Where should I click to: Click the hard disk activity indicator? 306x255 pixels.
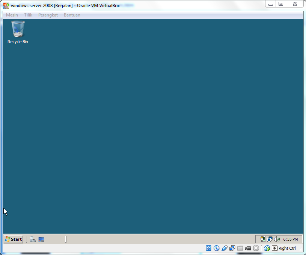(208, 248)
